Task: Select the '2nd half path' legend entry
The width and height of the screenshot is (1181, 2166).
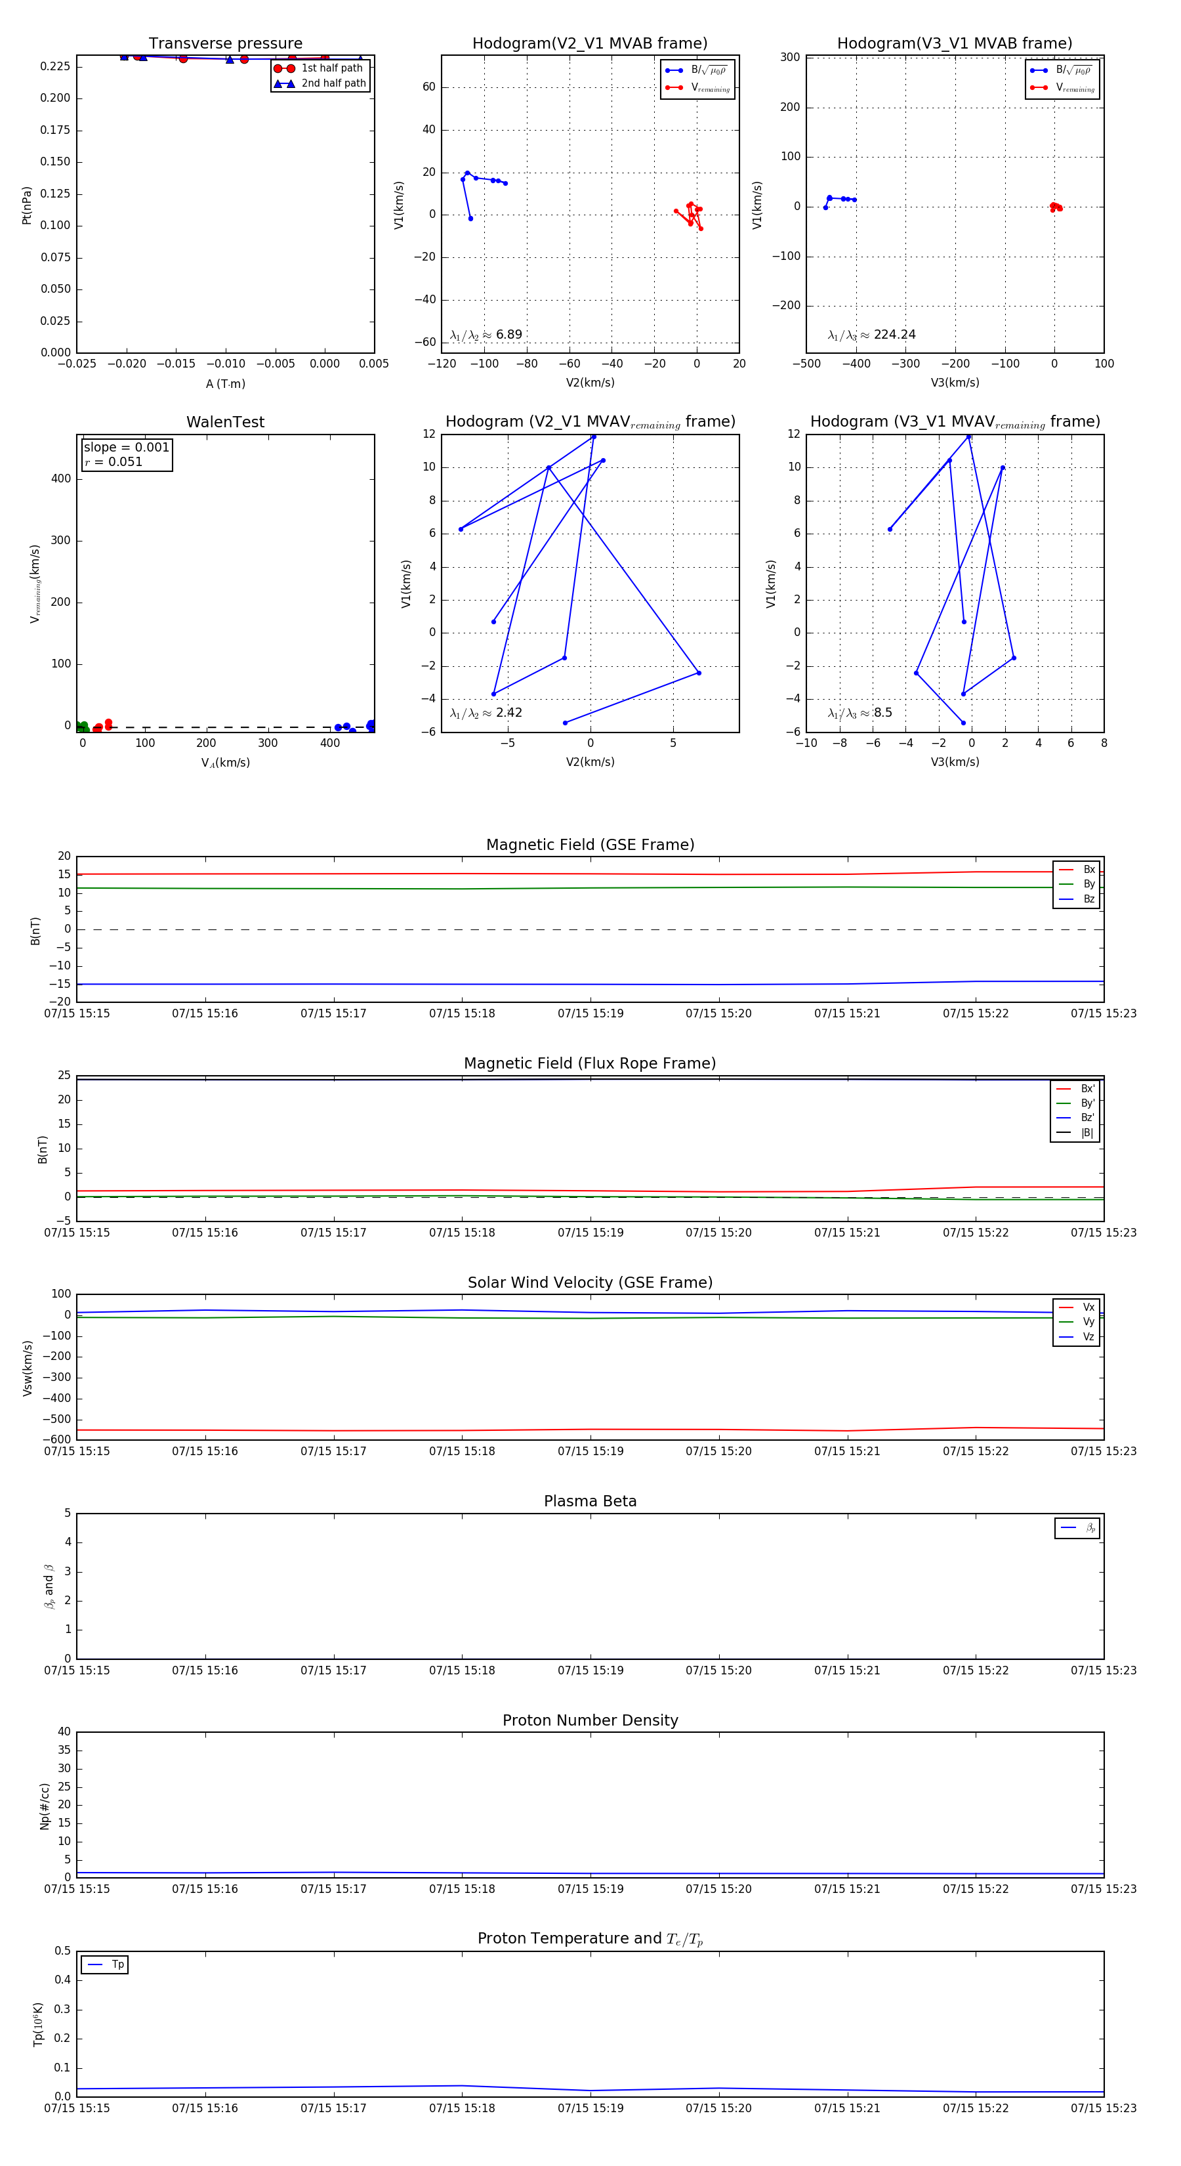Action: (320, 83)
